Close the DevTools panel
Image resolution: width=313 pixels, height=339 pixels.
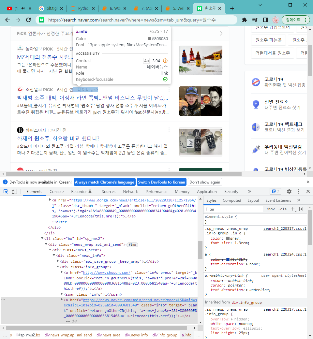pos(308,191)
